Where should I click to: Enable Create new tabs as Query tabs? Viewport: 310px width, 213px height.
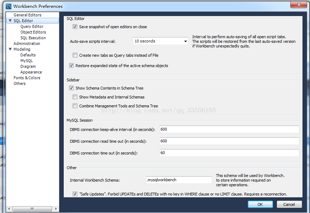(75, 55)
